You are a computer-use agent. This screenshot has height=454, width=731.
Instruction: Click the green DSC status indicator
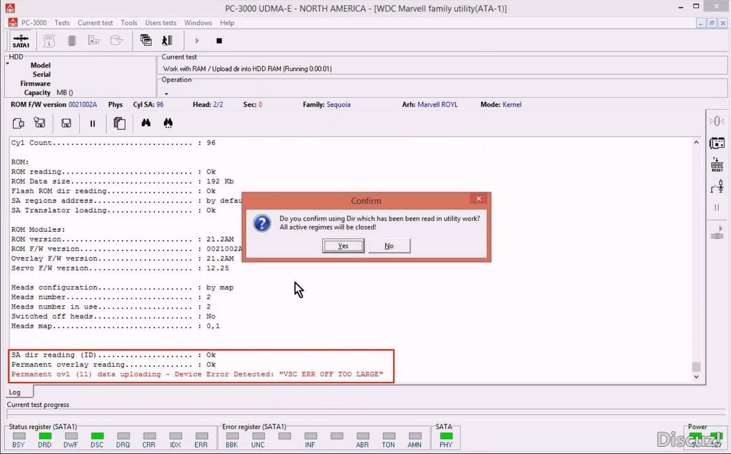pos(97,436)
